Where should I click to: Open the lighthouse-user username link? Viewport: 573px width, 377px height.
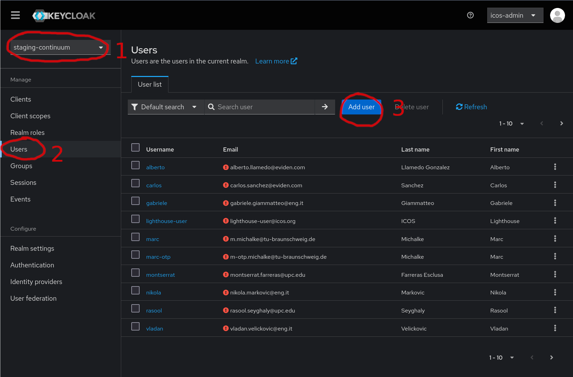(167, 221)
